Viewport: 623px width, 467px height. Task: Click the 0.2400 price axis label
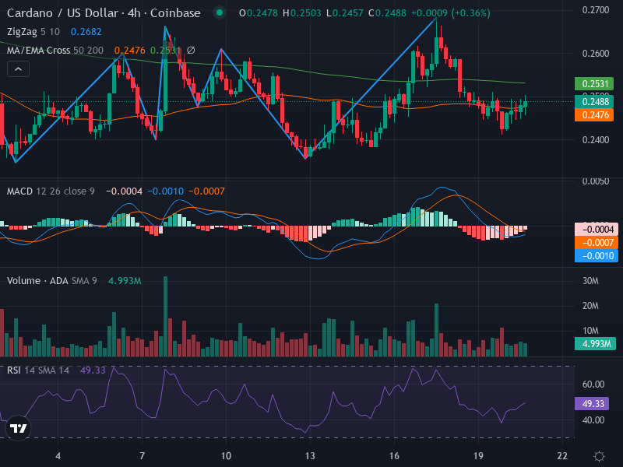click(x=596, y=140)
